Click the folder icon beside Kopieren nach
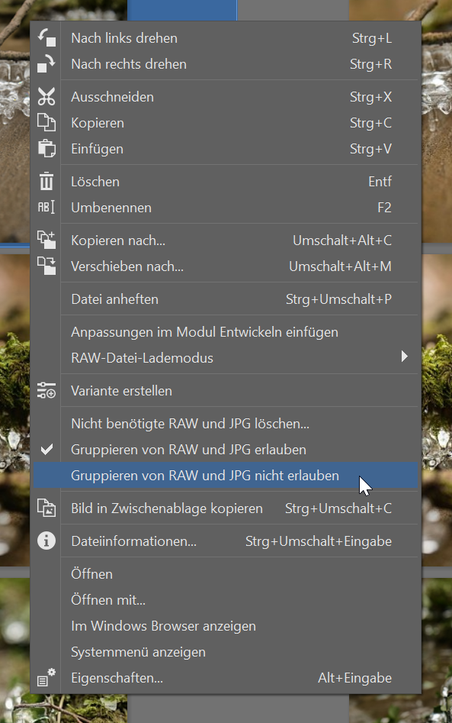Viewport: 452px width, 723px height. (x=46, y=240)
